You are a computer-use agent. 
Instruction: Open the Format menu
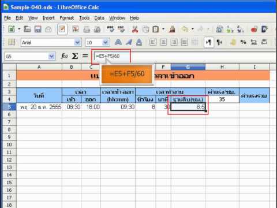click(x=67, y=18)
